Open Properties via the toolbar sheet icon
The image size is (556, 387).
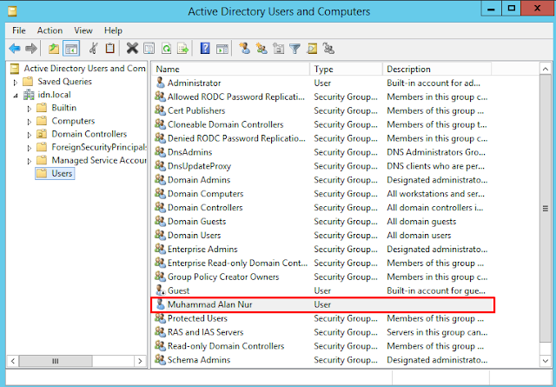click(149, 49)
